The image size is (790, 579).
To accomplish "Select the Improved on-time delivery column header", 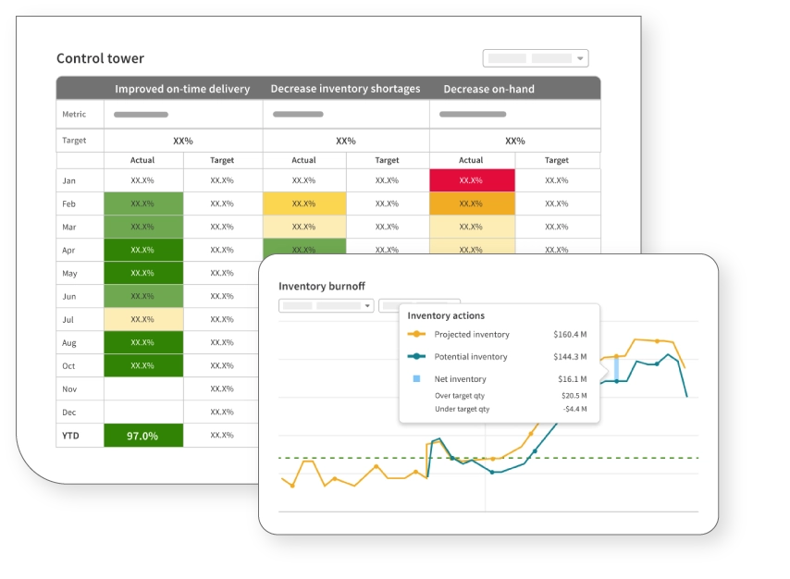I will click(x=182, y=89).
